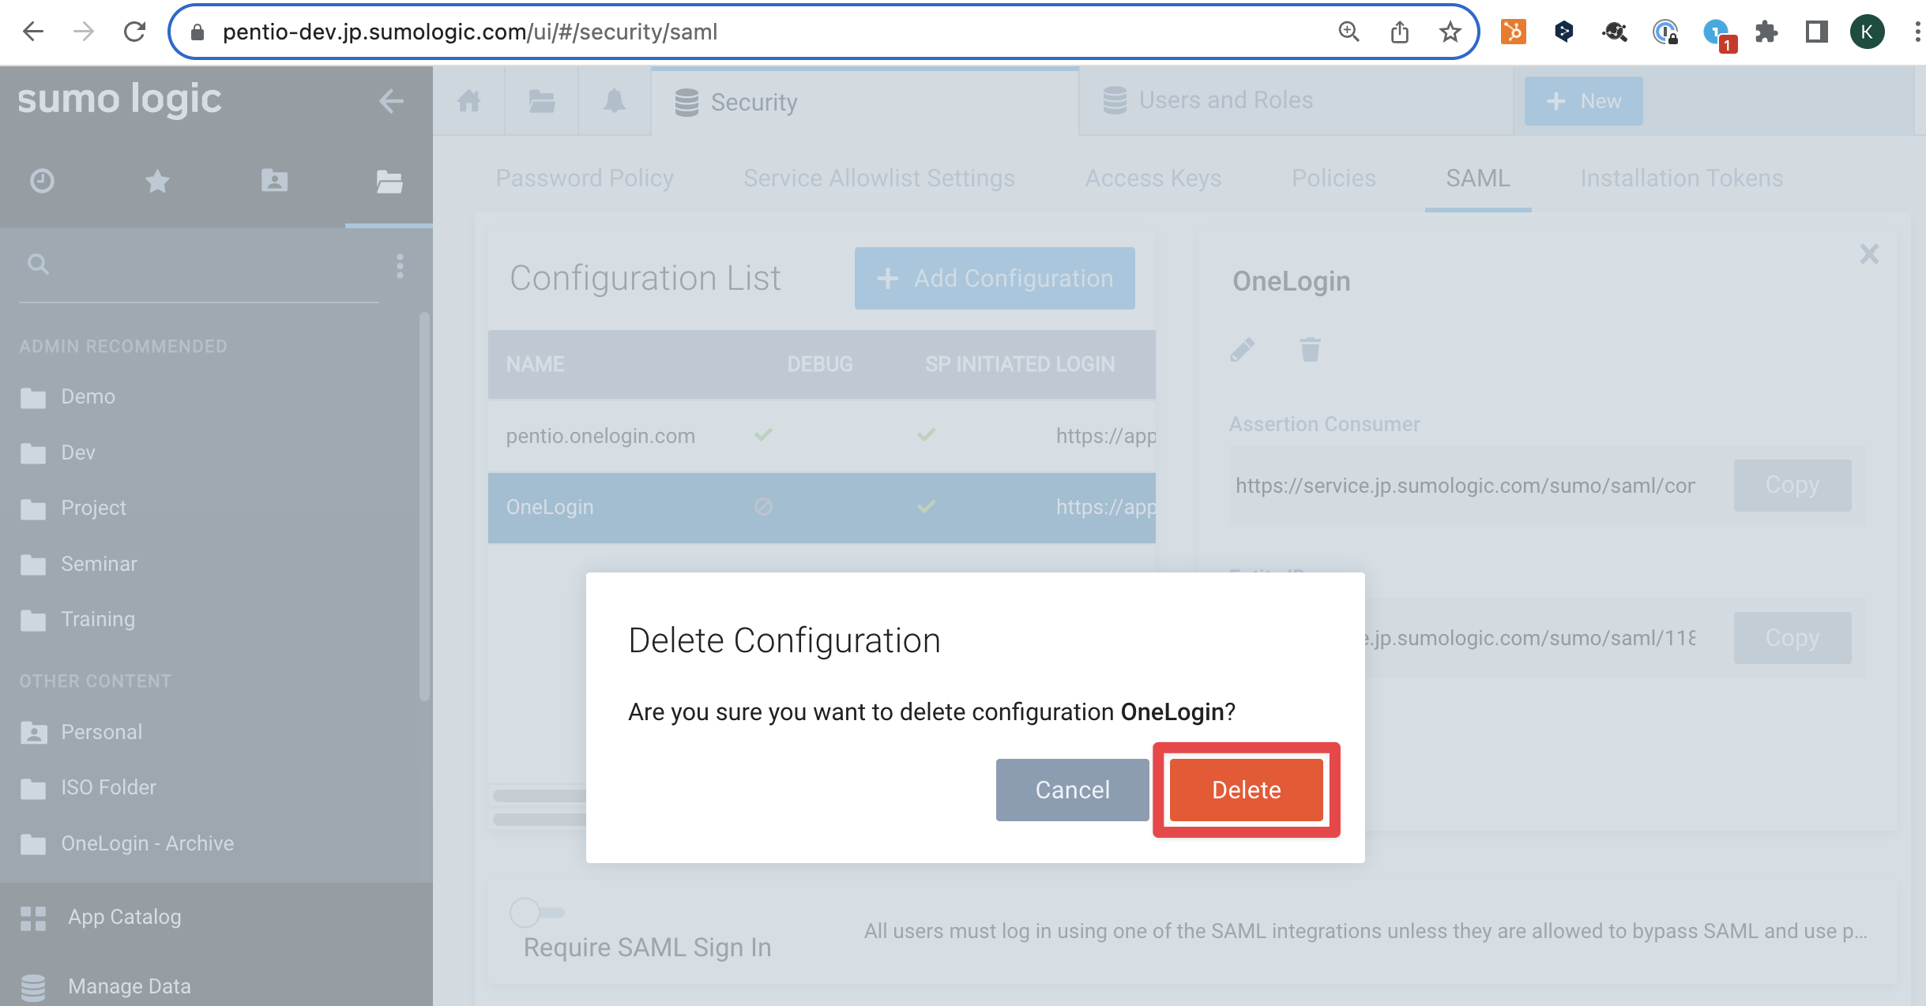1926x1006 pixels.
Task: Click the New tab button
Action: point(1583,101)
